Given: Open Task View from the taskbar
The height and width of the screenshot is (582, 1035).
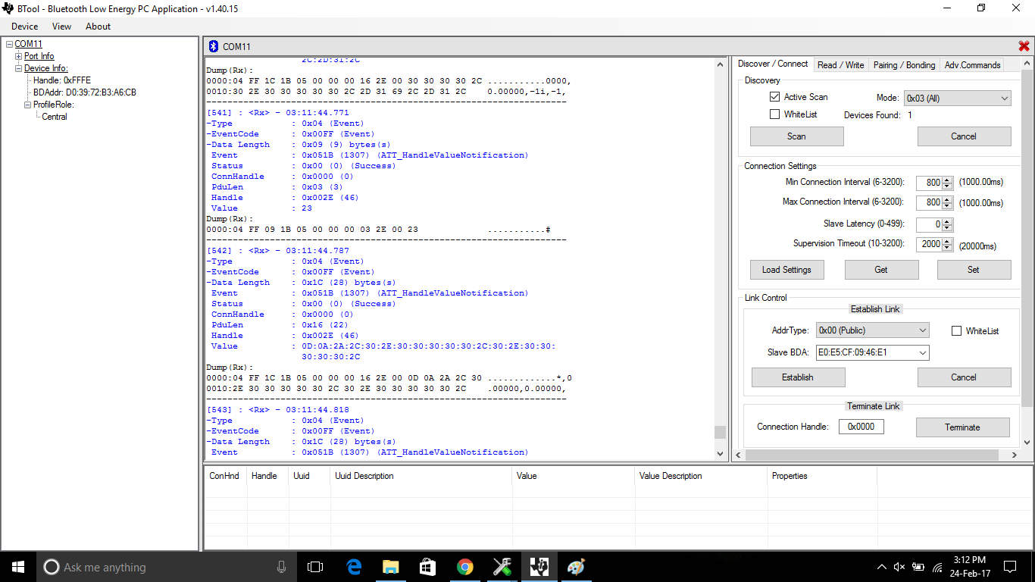Looking at the screenshot, I should 315,567.
